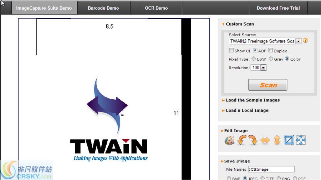The height and width of the screenshot is (180, 321).
Task: Open the image color editor palette icon
Action: pos(229,140)
